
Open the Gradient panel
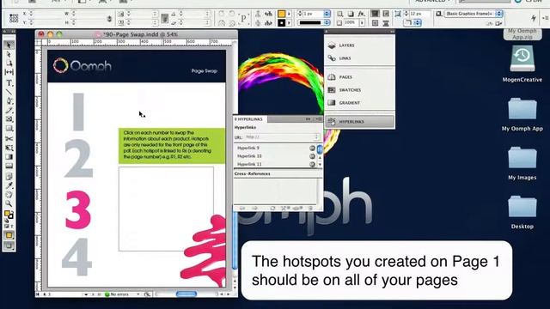(359, 103)
